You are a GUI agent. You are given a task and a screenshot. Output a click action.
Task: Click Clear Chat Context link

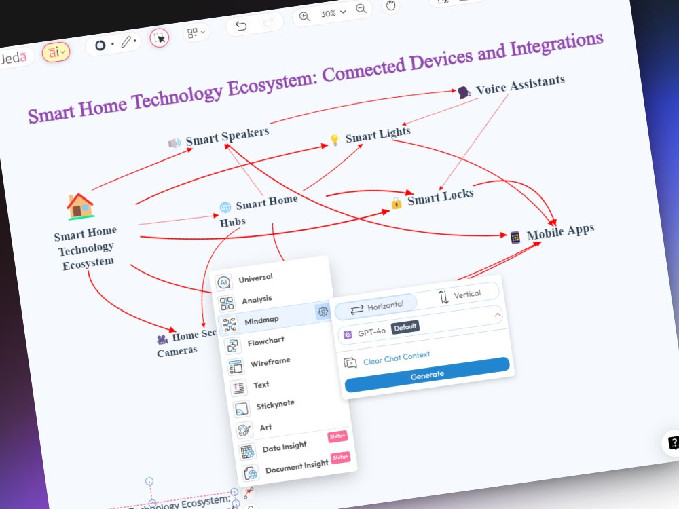(x=397, y=358)
